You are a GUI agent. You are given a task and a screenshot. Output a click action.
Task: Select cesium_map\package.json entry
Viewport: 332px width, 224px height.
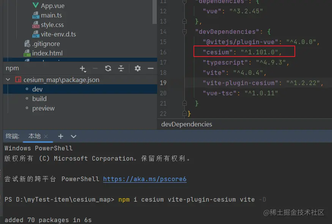click(x=61, y=80)
